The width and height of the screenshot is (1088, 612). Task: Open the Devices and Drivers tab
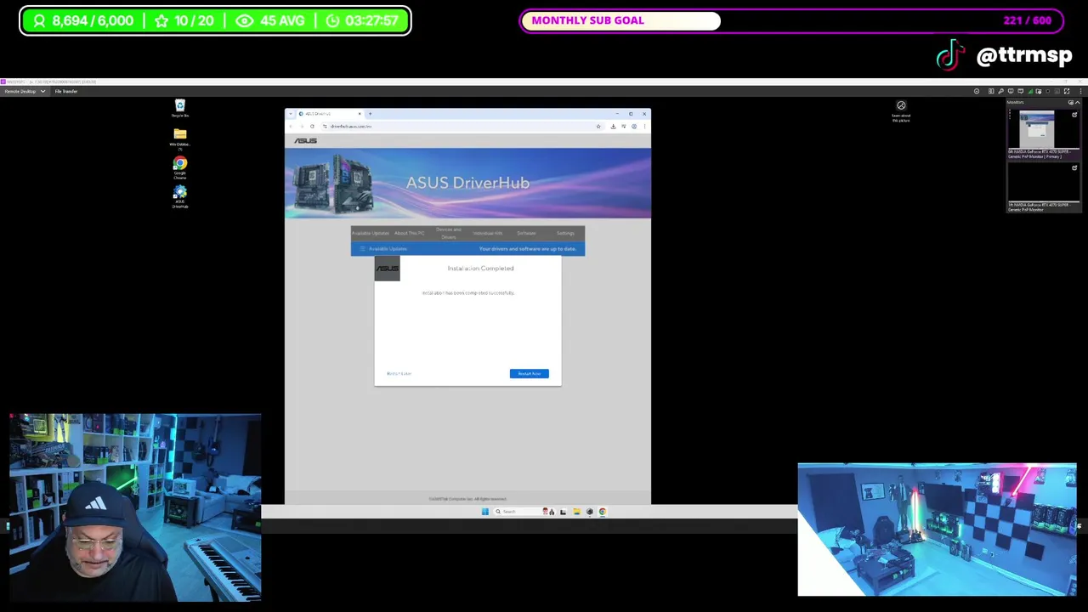tap(448, 233)
